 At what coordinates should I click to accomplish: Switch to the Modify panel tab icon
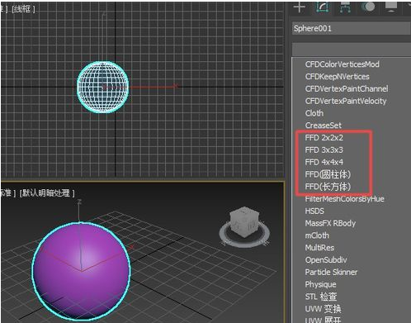click(323, 7)
